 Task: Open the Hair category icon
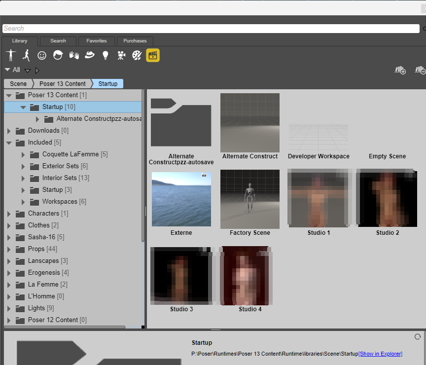click(58, 55)
